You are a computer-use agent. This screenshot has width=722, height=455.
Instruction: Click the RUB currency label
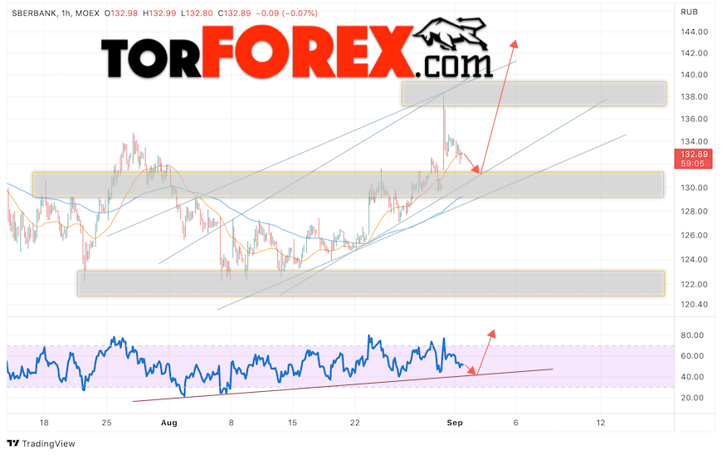[690, 12]
